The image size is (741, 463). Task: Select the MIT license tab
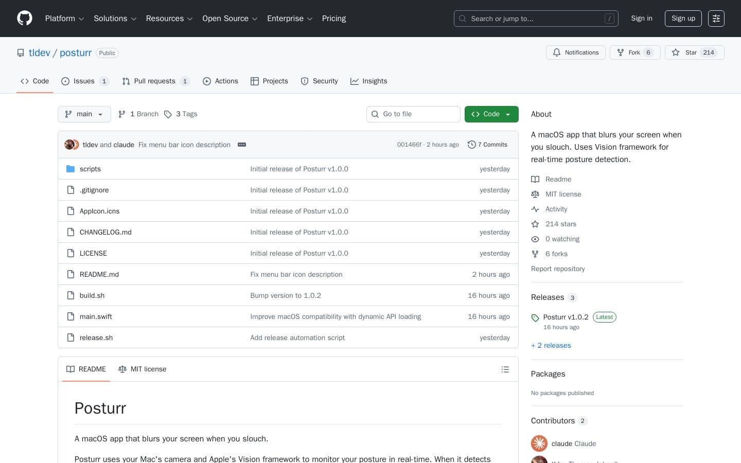[x=143, y=369]
